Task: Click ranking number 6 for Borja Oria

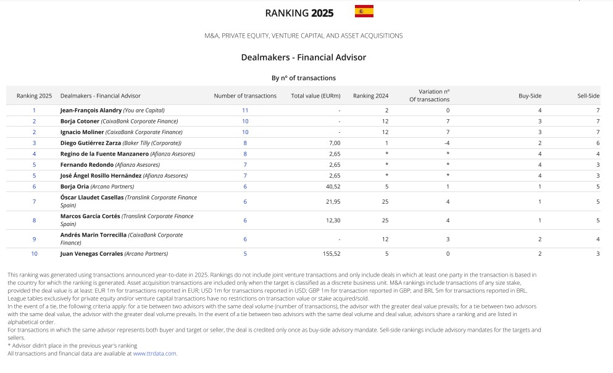Action: 34,186
